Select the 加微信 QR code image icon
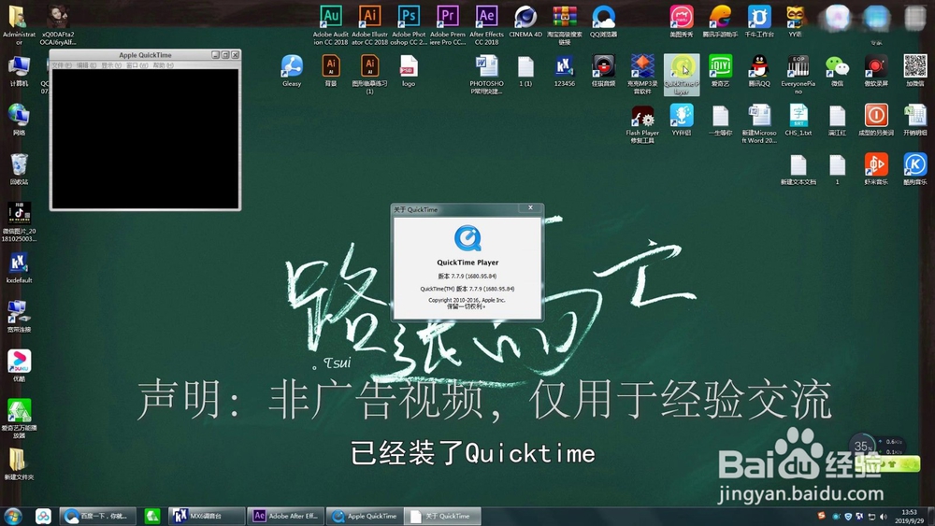The image size is (935, 526). [914, 71]
